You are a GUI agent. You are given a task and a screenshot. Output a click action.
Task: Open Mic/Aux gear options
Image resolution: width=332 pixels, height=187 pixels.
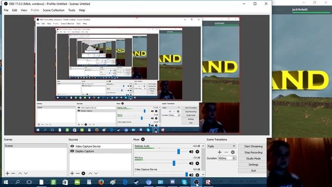197,163
